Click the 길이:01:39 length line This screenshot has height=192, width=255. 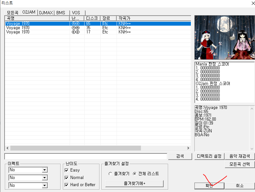204,123
